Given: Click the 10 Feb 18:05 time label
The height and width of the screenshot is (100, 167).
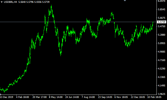Looking at the screenshot, I should [x=154, y=97].
